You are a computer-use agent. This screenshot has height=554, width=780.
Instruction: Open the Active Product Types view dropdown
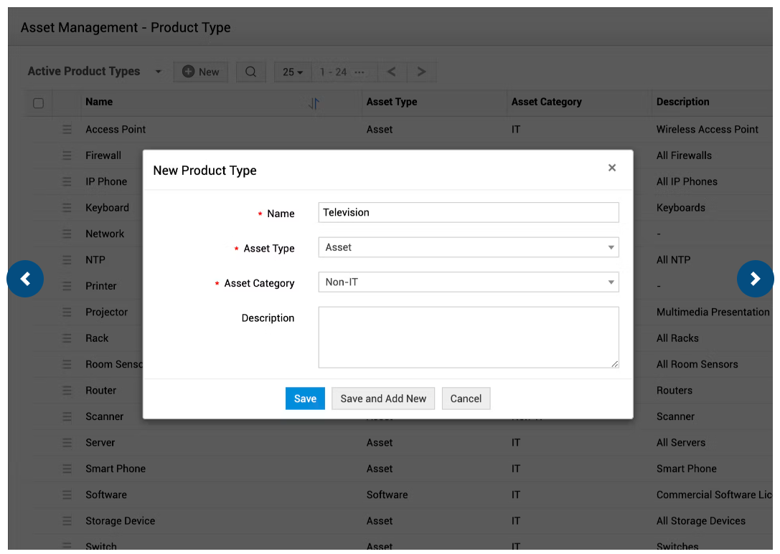(159, 72)
